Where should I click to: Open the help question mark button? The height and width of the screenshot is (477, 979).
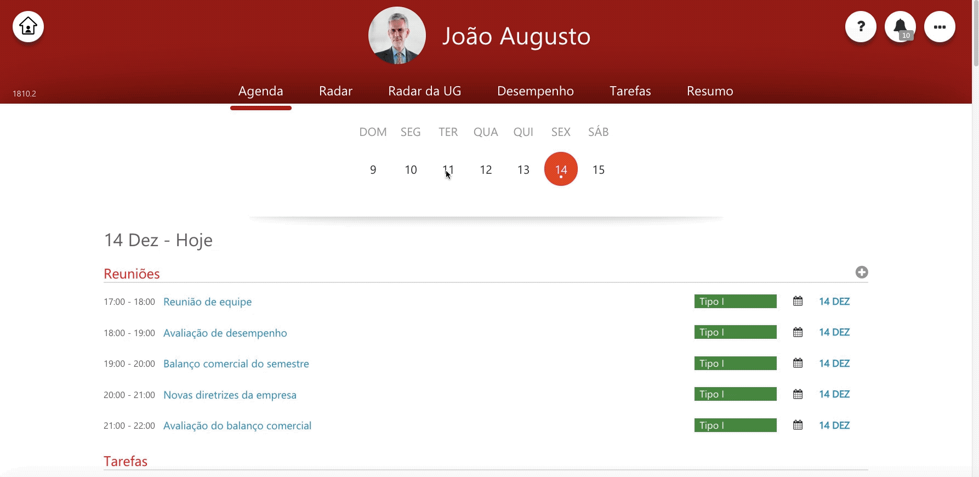(861, 26)
